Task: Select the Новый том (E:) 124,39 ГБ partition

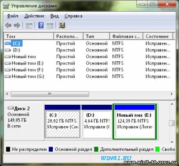Action: [135, 122]
